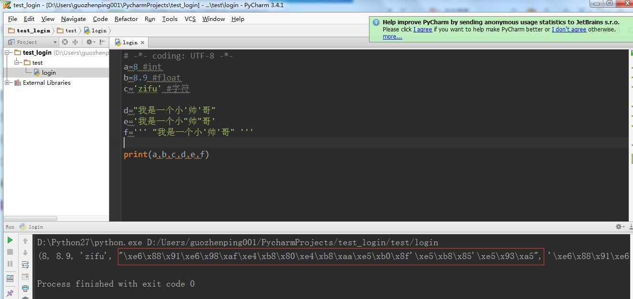Close the login editor tab
633x299 pixels.
coord(142,42)
